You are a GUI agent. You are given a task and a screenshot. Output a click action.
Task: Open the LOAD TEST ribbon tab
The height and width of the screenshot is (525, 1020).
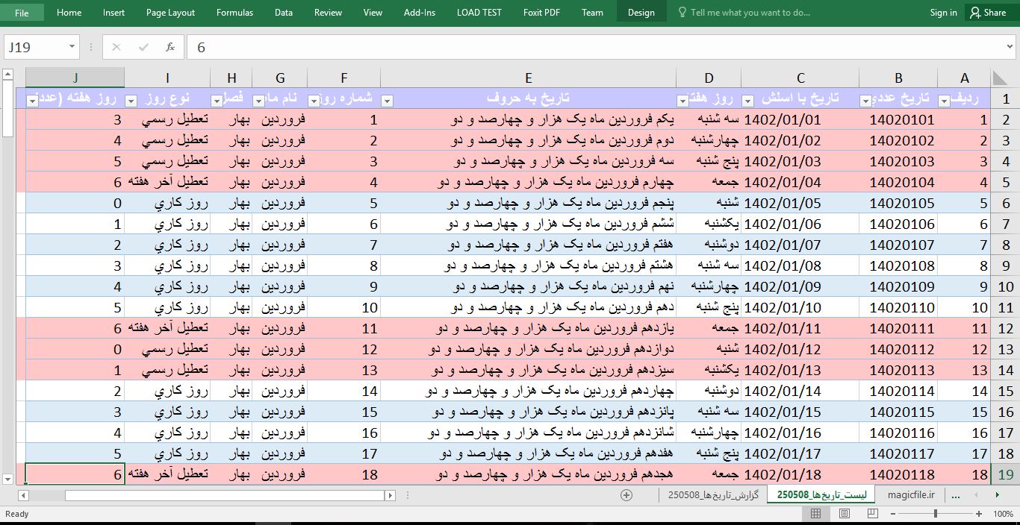pos(479,13)
